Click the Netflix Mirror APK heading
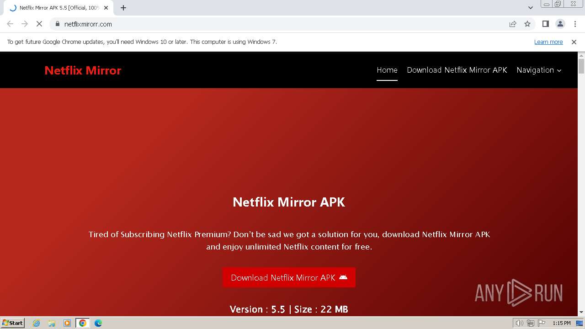 coord(289,202)
